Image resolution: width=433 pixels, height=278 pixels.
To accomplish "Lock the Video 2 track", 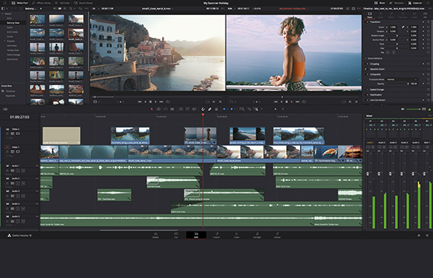I will pos(7,133).
